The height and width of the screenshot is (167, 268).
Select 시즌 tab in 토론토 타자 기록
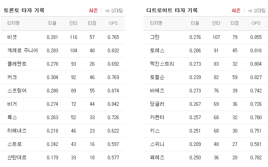pos(93,11)
